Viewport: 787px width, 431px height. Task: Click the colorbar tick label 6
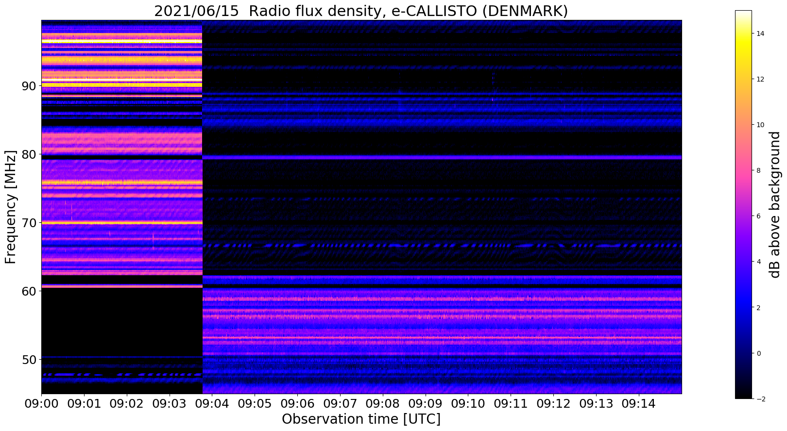pos(758,216)
